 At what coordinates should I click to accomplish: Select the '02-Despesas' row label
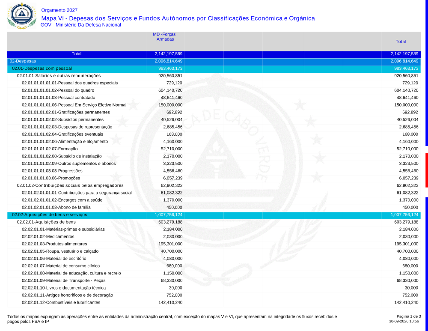[x=23, y=61]
